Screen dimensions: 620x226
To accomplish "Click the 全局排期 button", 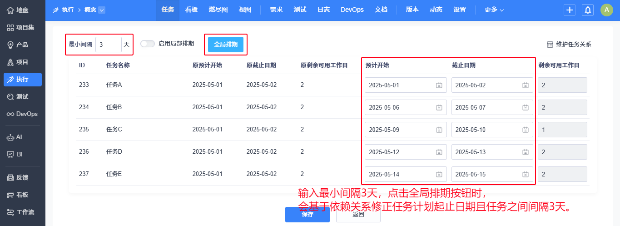I will coord(226,45).
